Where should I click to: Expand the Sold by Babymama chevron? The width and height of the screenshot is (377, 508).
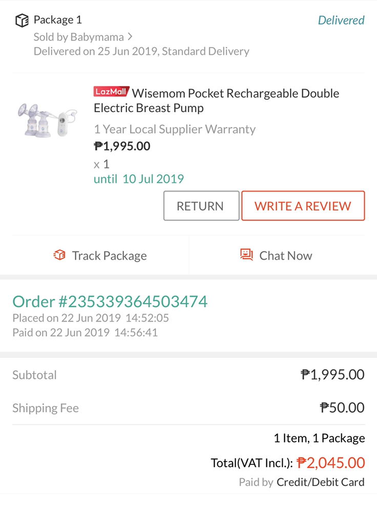click(130, 36)
